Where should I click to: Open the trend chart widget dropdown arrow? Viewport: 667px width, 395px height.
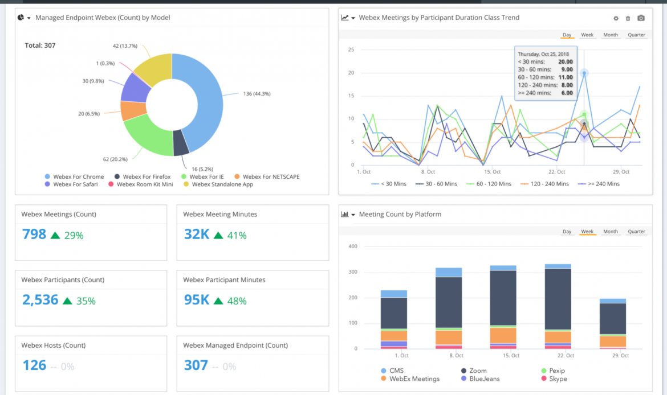[x=353, y=18]
